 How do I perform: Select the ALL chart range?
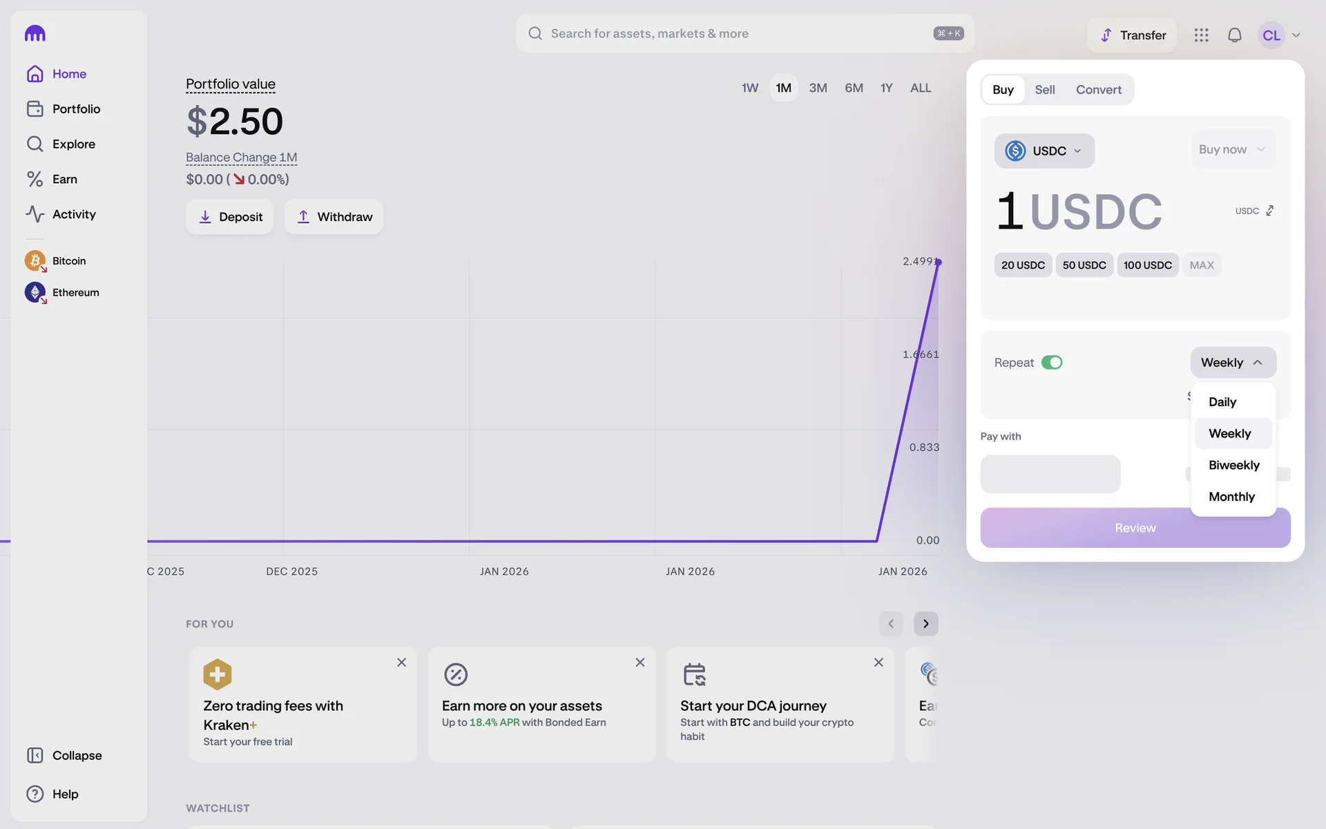920,88
